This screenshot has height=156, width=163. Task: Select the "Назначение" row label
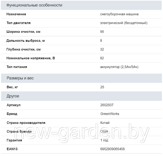coord(16,14)
